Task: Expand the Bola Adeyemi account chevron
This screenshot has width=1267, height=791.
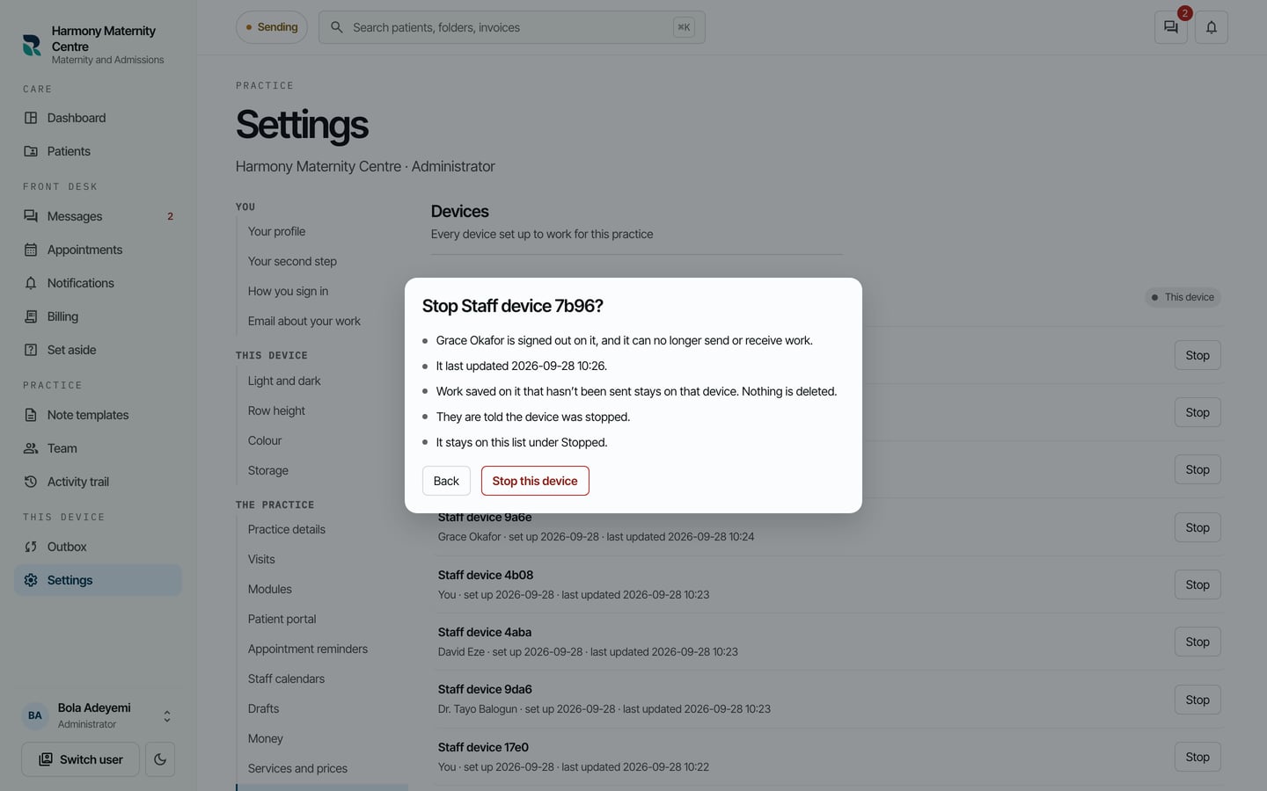Action: (x=167, y=716)
